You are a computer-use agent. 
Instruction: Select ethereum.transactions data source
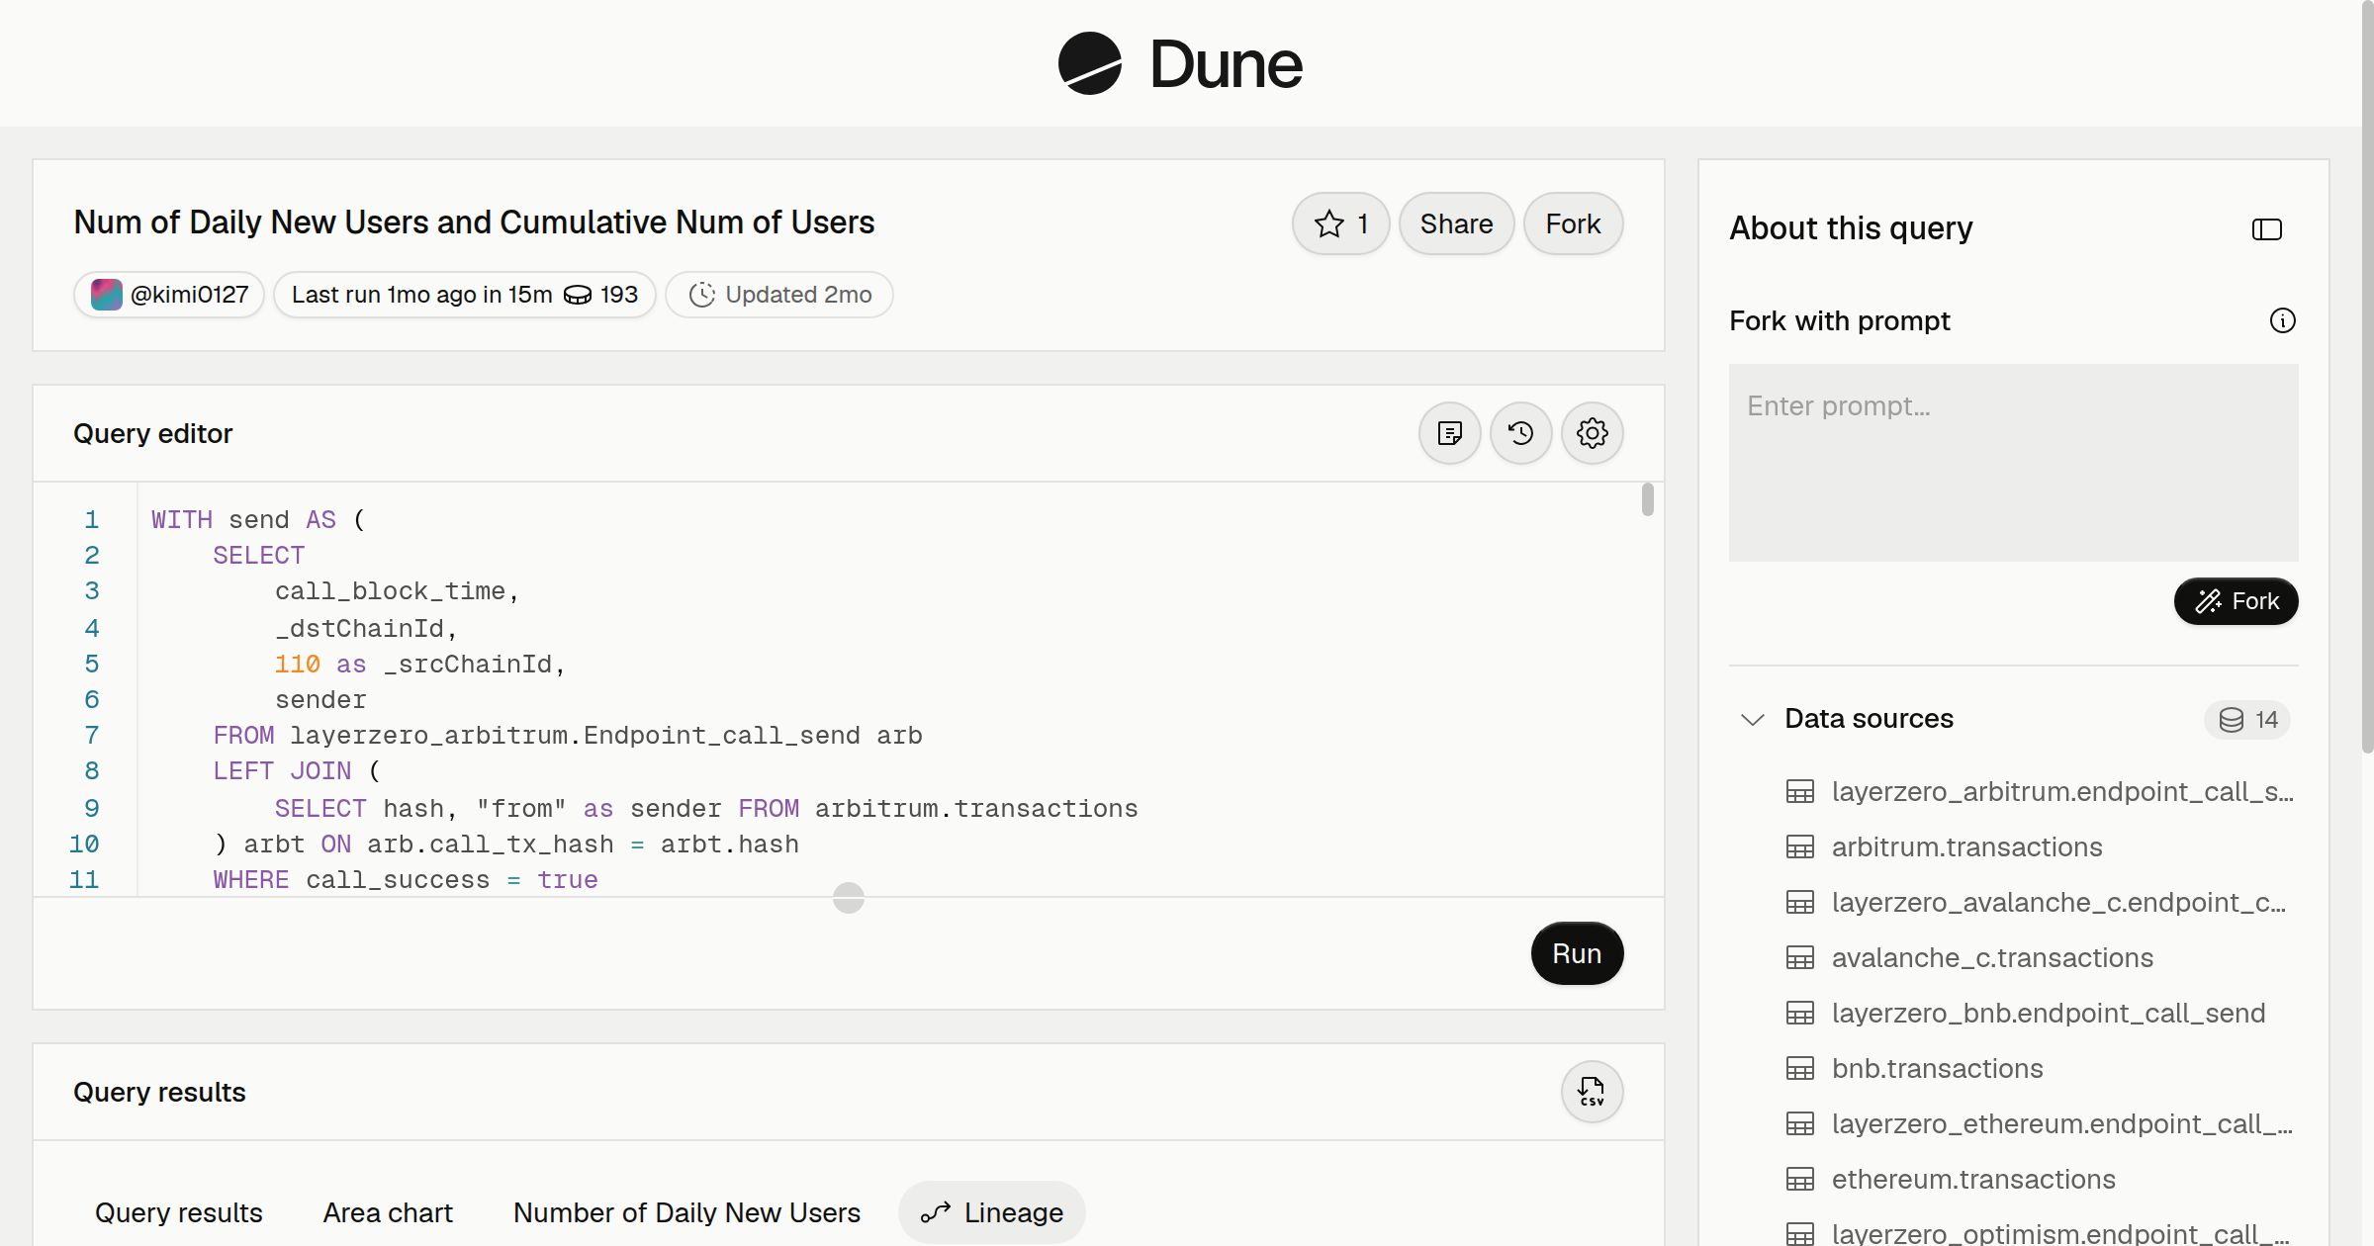pos(1973,1179)
